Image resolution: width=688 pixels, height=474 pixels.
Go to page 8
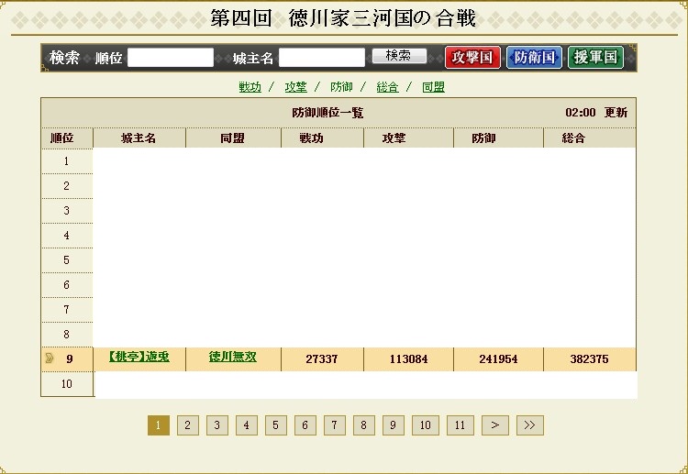(x=364, y=425)
